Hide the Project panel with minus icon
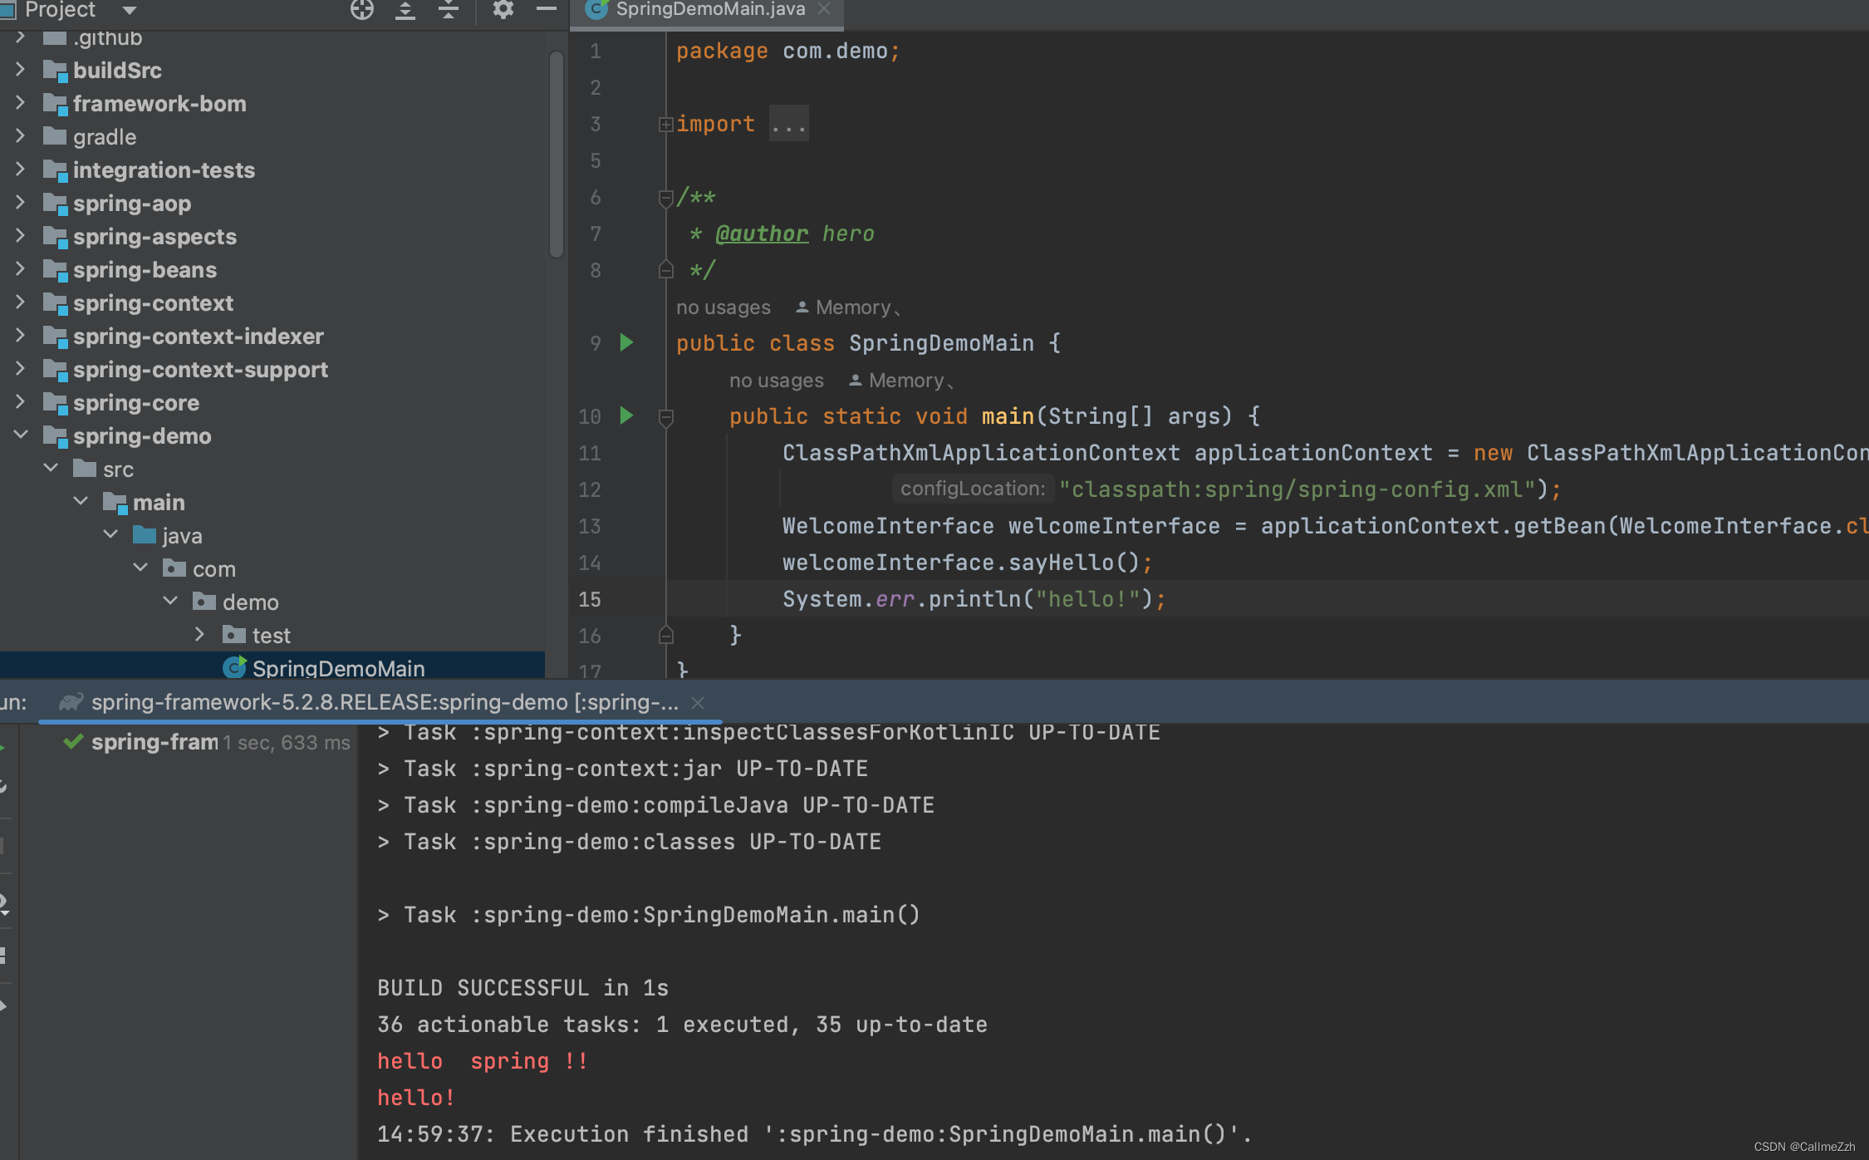The width and height of the screenshot is (1869, 1160). [x=546, y=10]
